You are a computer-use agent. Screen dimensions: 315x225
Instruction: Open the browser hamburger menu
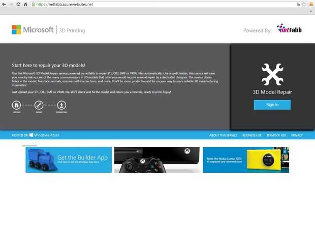pos(311,4)
